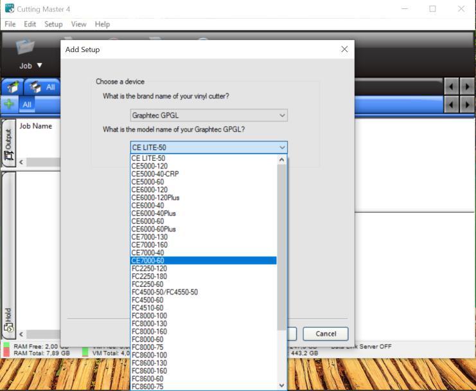The height and width of the screenshot is (391, 476).
Task: Open the Setup menu
Action: 53,24
